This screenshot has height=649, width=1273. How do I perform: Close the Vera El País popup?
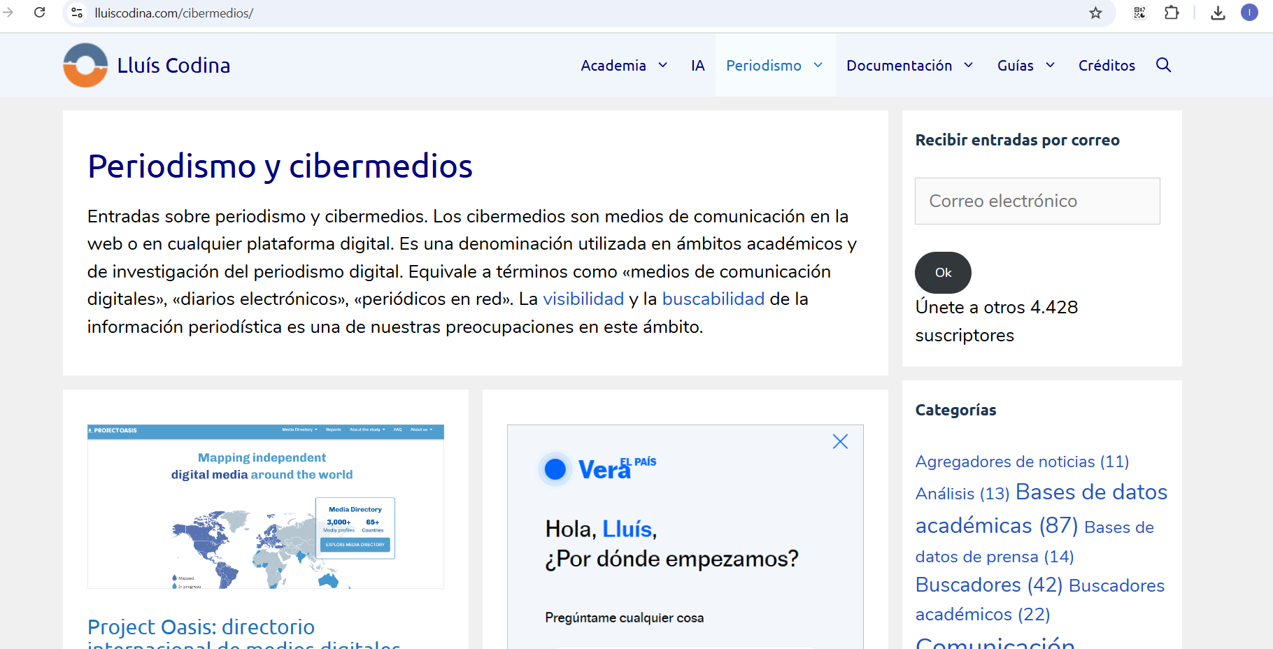pyautogui.click(x=840, y=441)
